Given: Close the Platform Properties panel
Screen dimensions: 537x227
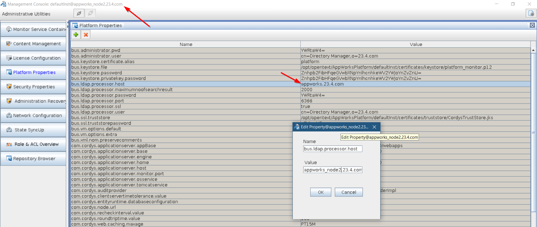Looking at the screenshot, I should (x=532, y=26).
